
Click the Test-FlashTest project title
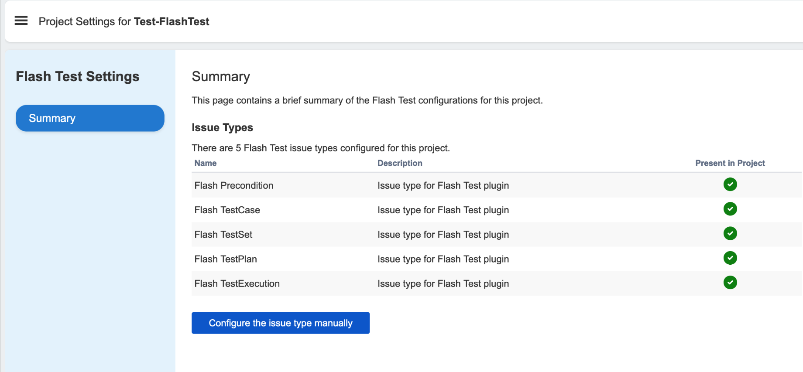tap(172, 22)
